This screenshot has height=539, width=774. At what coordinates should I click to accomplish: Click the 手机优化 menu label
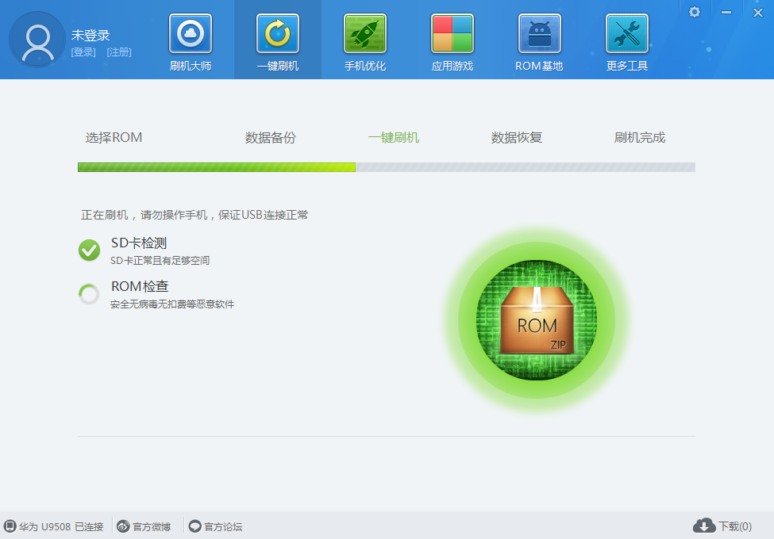365,66
